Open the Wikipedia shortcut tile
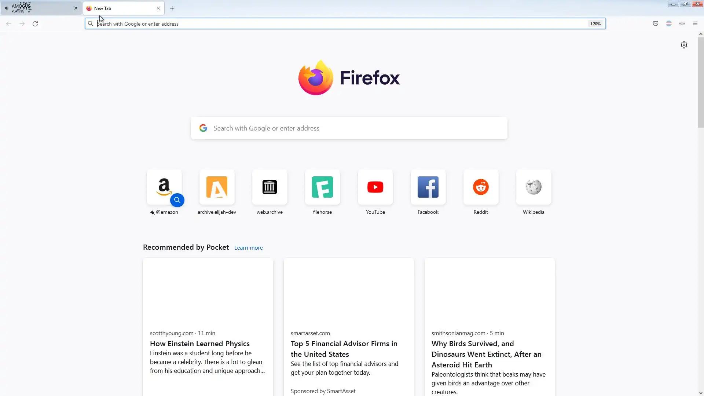704x396 pixels. click(x=533, y=187)
